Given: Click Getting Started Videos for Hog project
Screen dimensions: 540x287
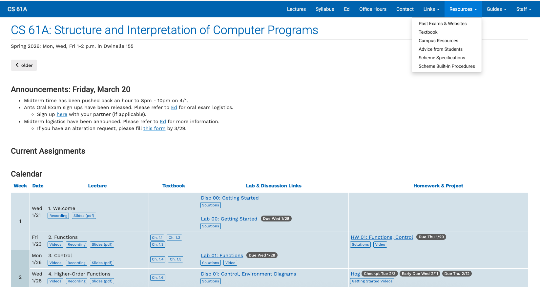Looking at the screenshot, I should click(x=372, y=281).
